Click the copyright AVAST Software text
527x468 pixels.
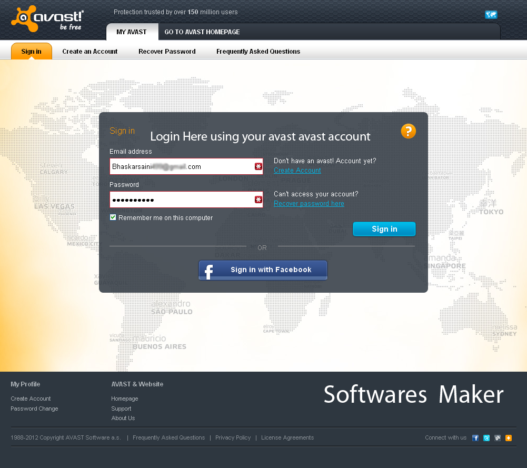65,437
